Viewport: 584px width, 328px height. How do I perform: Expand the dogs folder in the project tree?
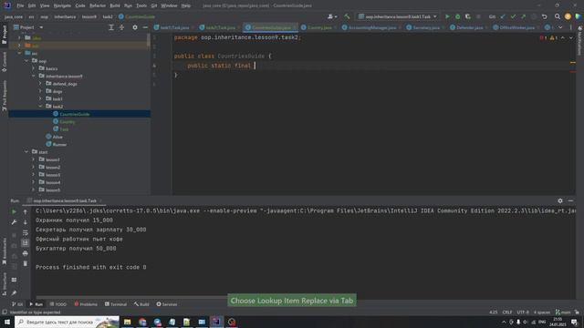click(x=40, y=91)
